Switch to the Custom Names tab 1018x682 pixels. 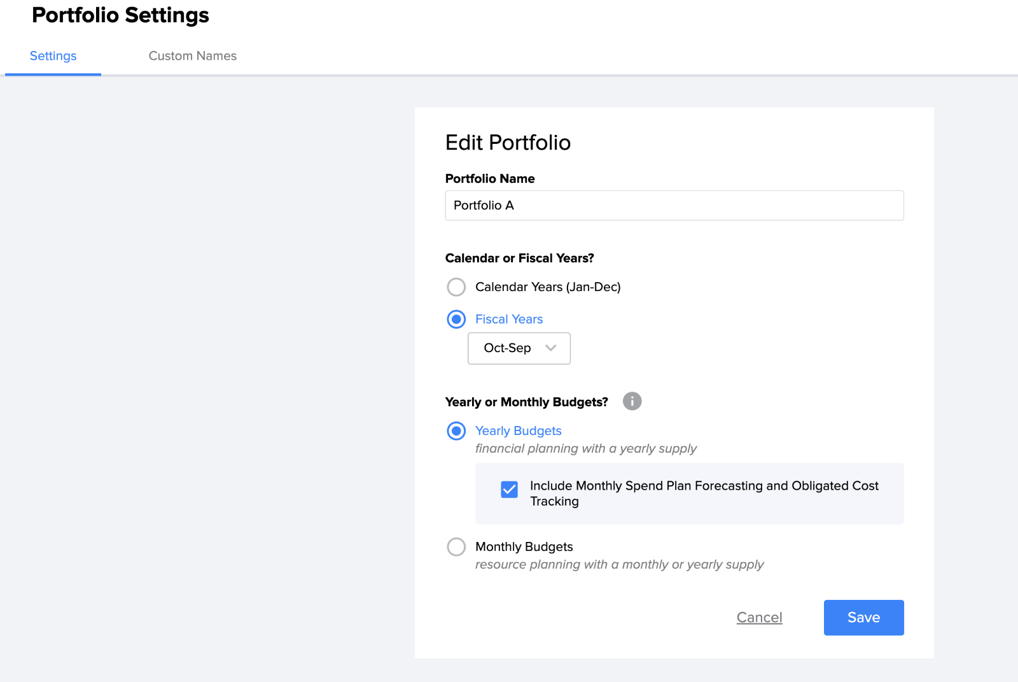(x=192, y=56)
